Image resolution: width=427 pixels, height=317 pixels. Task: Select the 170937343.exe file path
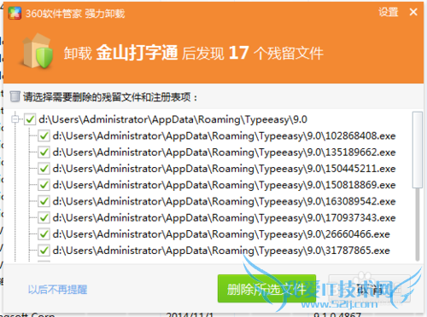(x=224, y=218)
